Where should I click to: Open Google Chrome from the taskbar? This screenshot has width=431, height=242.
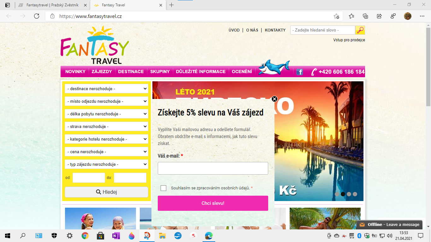click(85, 235)
